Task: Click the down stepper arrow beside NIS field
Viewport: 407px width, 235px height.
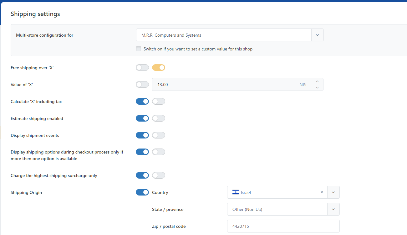Action: (317, 87)
